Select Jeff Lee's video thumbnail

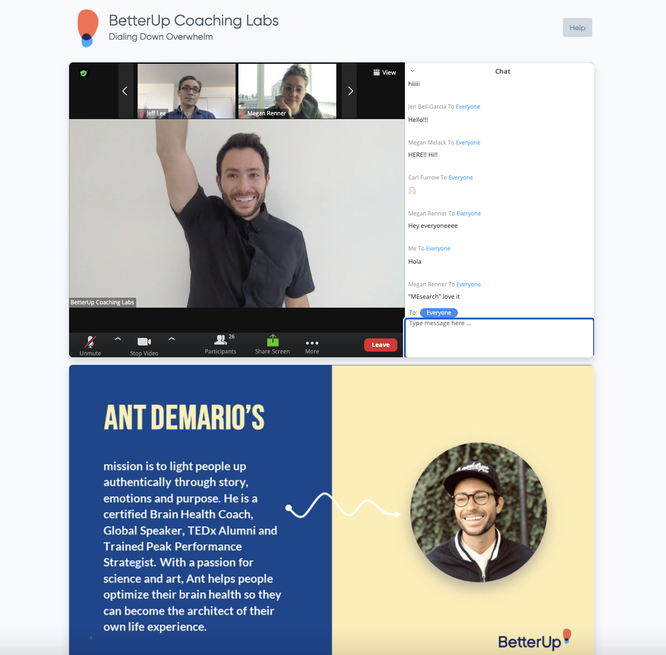pos(186,91)
